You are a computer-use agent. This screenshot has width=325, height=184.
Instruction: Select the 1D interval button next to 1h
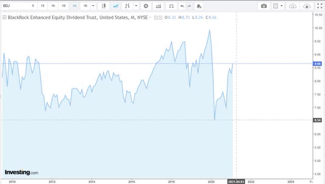pyautogui.click(x=63, y=6)
